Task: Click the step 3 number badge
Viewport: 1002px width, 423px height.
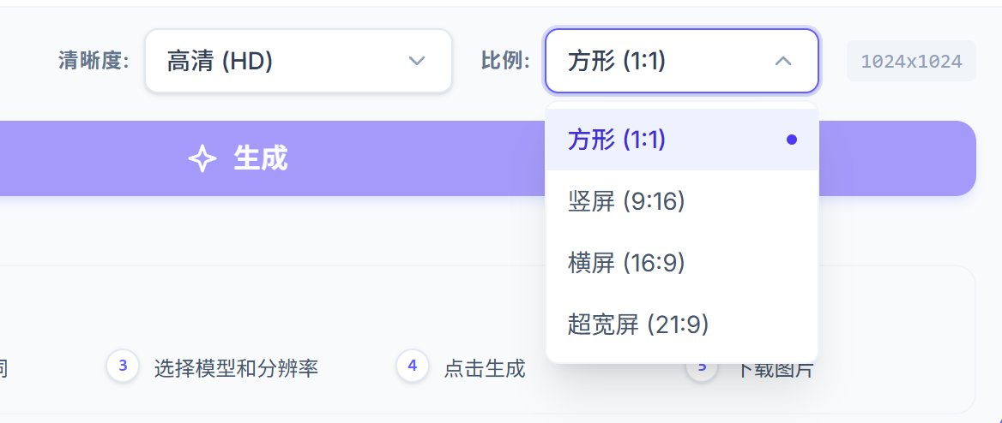Action: 123,366
